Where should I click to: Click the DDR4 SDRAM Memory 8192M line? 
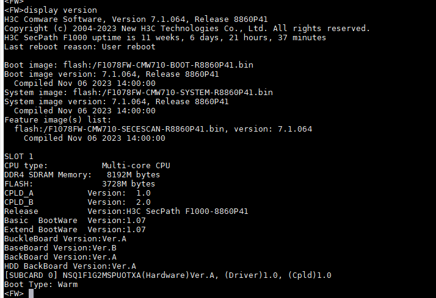click(x=82, y=174)
